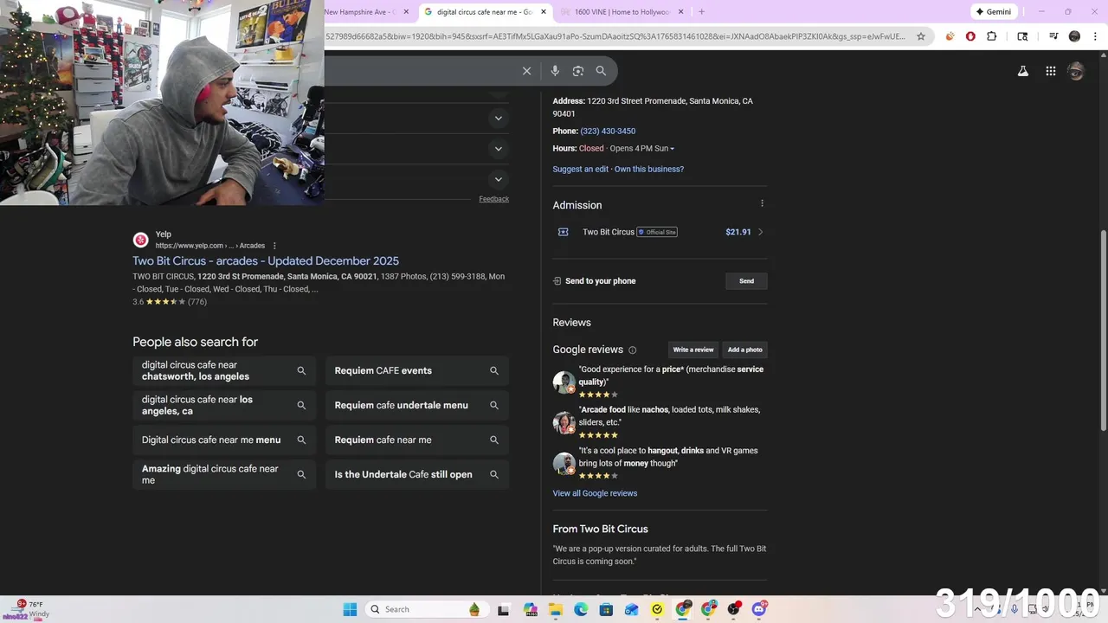Submit search with magnifying glass icon

click(x=601, y=71)
